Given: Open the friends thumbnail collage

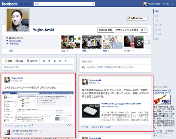Looking at the screenshot, I should pyautogui.click(x=70, y=42).
